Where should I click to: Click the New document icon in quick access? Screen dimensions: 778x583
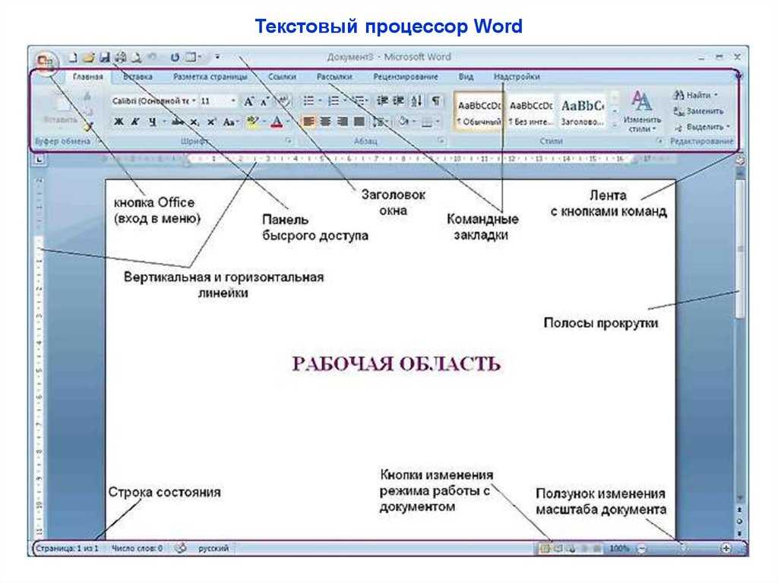[74, 58]
